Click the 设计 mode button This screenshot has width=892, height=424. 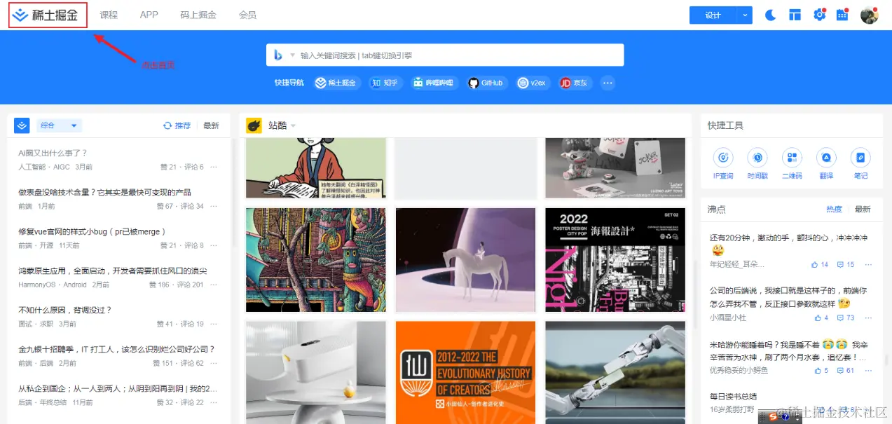pyautogui.click(x=713, y=15)
